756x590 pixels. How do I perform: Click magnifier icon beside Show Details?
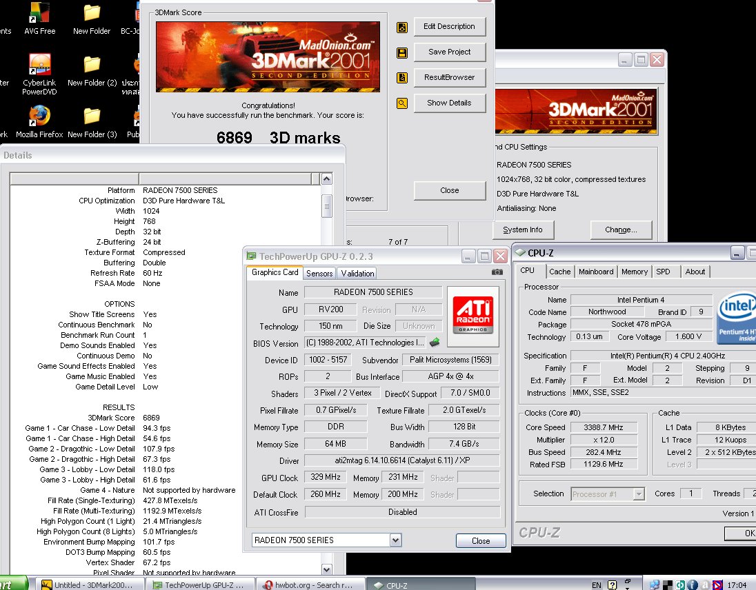tap(402, 103)
